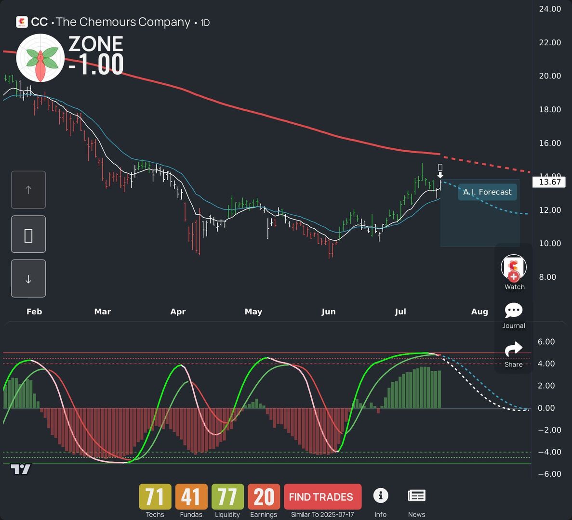Viewport: 572px width, 520px height.
Task: Click the 20.00 price axis label
Action: pyautogui.click(x=550, y=76)
